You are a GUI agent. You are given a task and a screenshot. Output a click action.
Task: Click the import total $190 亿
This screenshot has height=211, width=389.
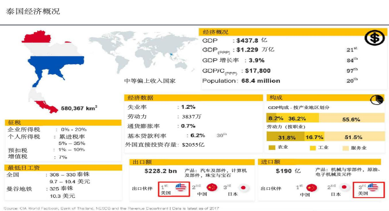pos(288,171)
